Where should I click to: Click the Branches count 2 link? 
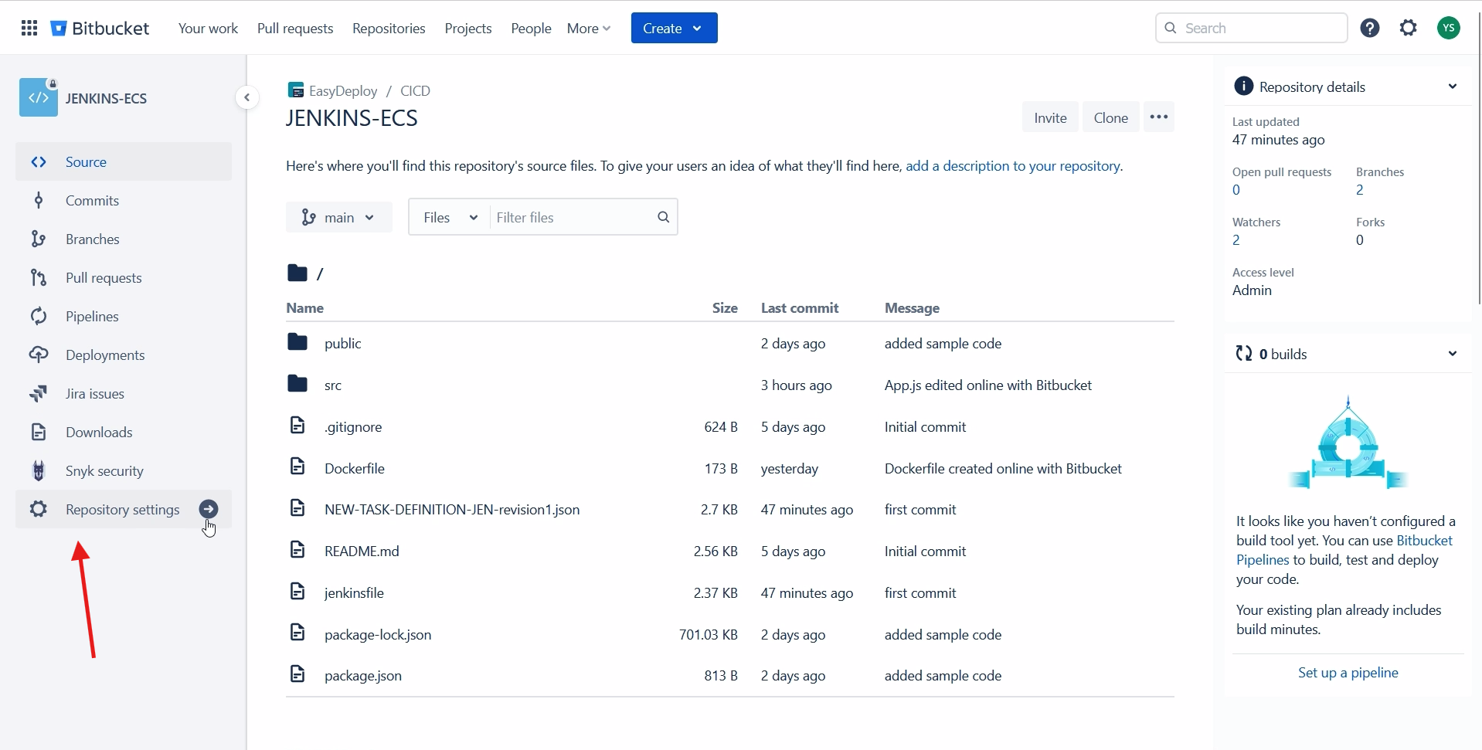pos(1360,190)
